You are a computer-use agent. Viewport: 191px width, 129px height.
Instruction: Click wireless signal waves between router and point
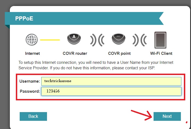[97, 40]
